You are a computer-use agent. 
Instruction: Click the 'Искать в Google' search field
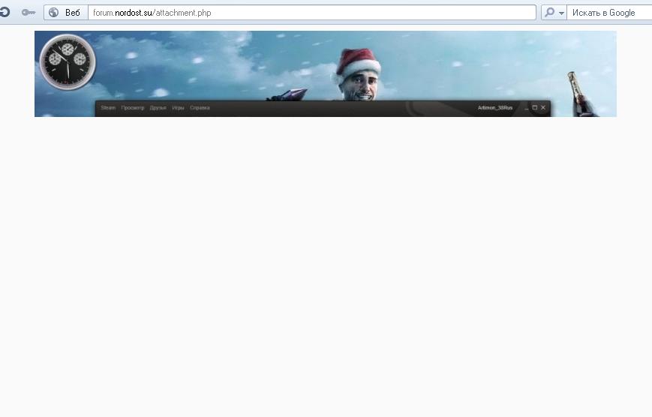coord(609,13)
